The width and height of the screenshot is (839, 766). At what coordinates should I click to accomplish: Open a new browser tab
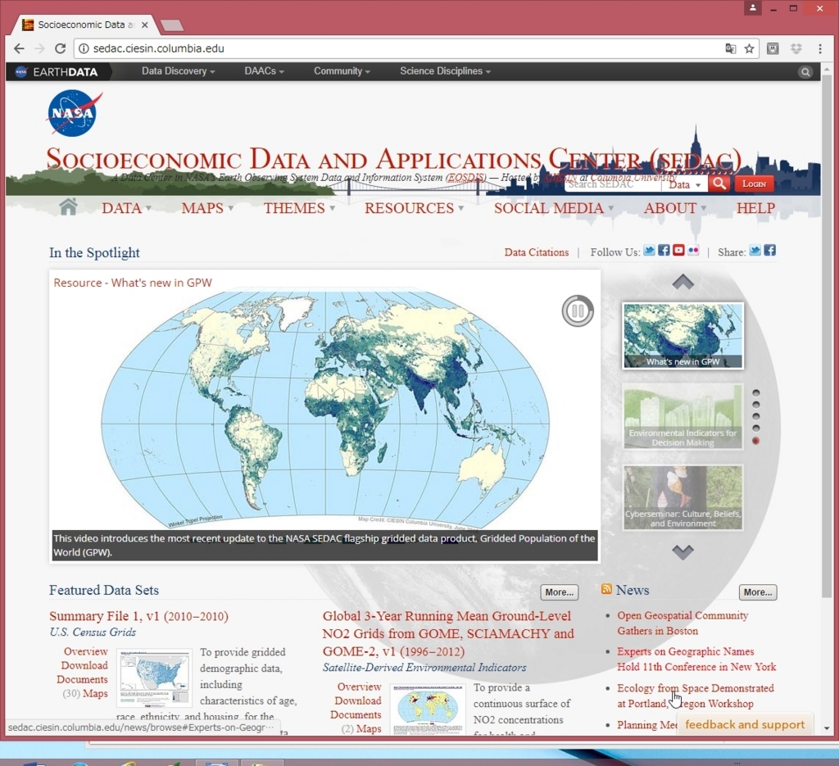(172, 25)
